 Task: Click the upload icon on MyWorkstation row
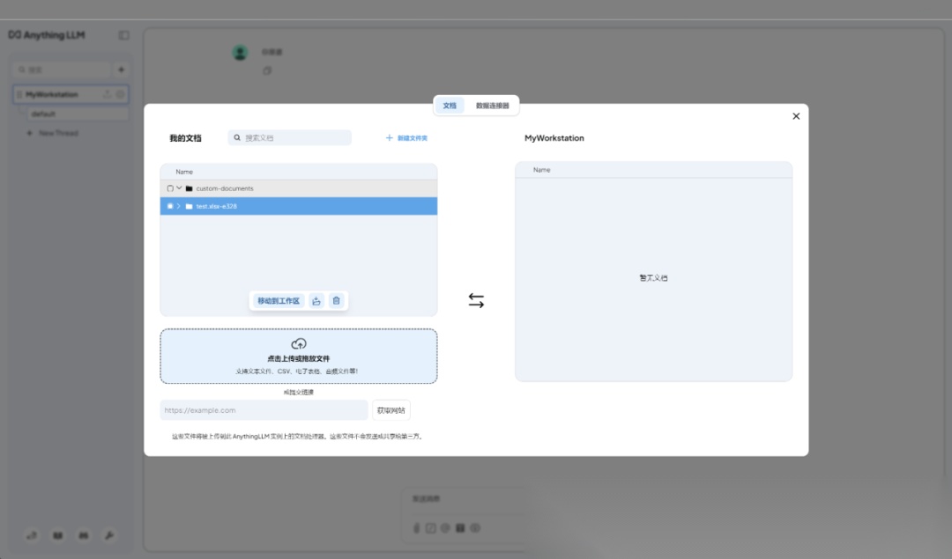107,94
